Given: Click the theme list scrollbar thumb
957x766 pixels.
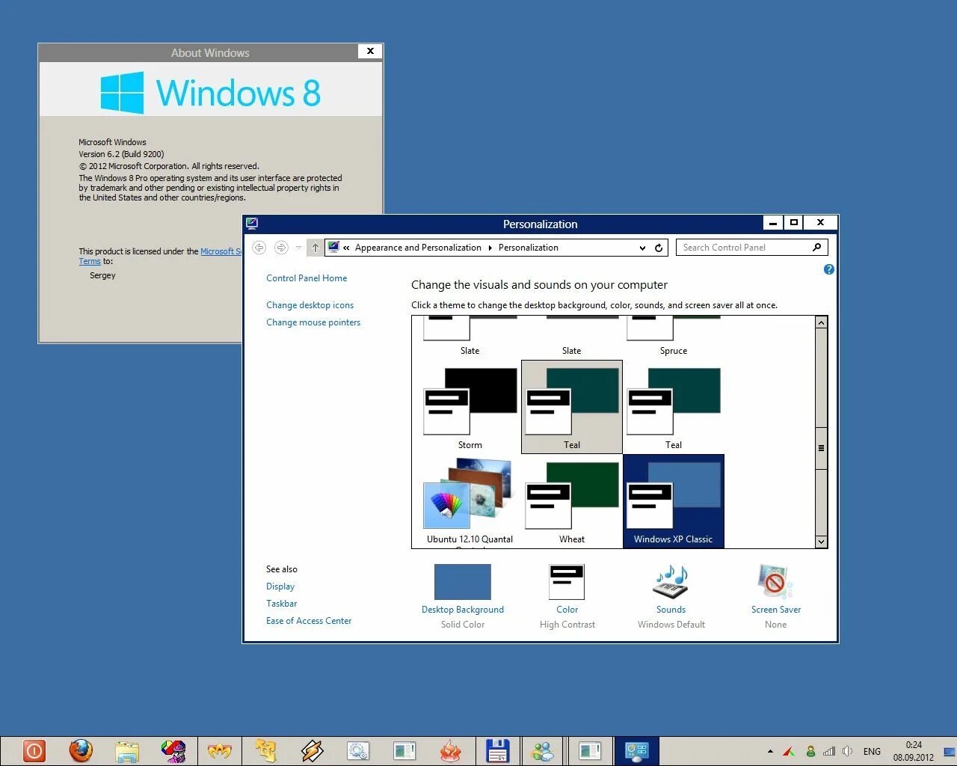Looking at the screenshot, I should click(821, 448).
